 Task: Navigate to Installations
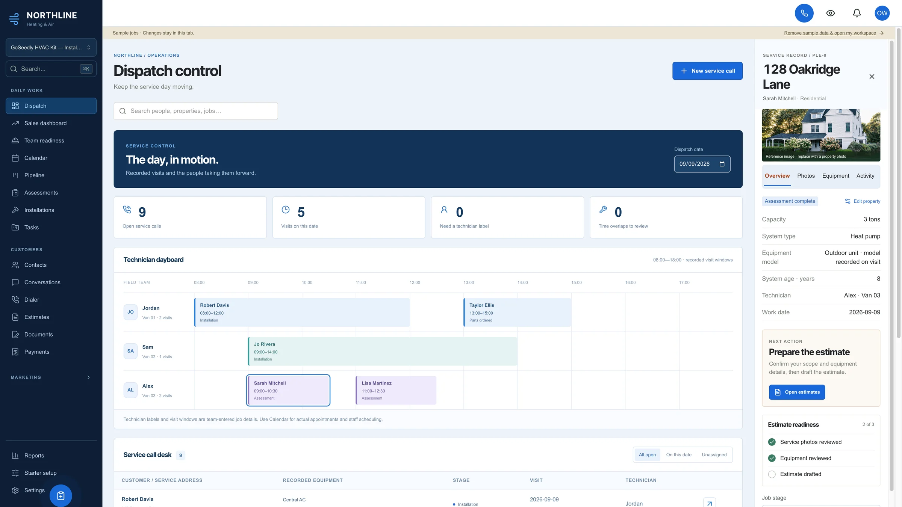(x=51, y=210)
